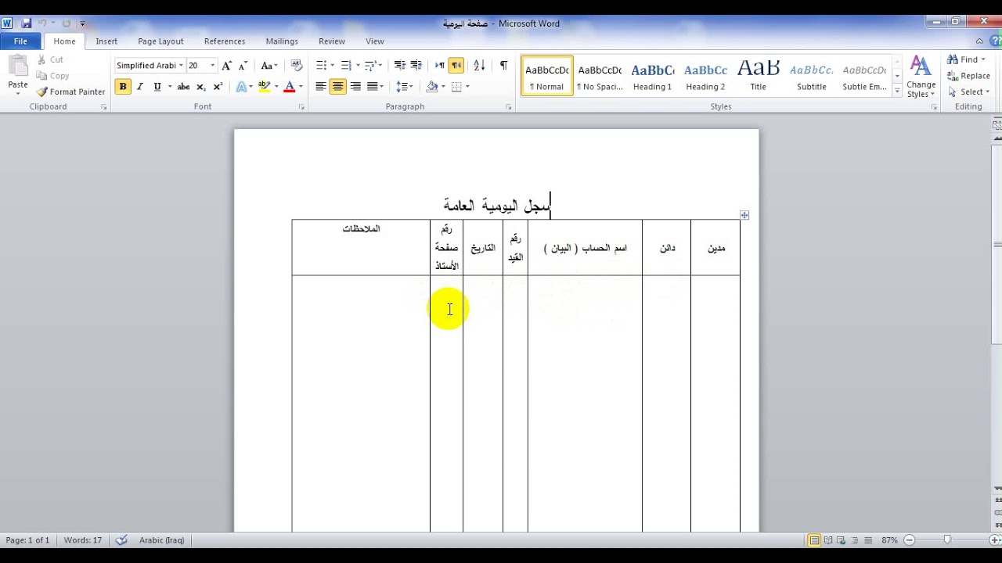Toggle Left-to-Right text direction
This screenshot has width=1002, height=563.
pos(439,66)
